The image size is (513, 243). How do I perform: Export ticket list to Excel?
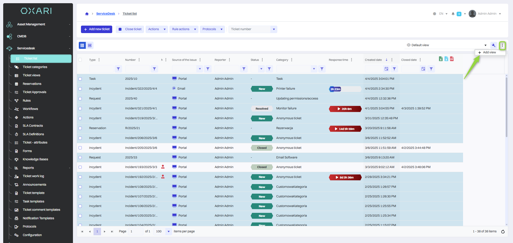[441, 59]
